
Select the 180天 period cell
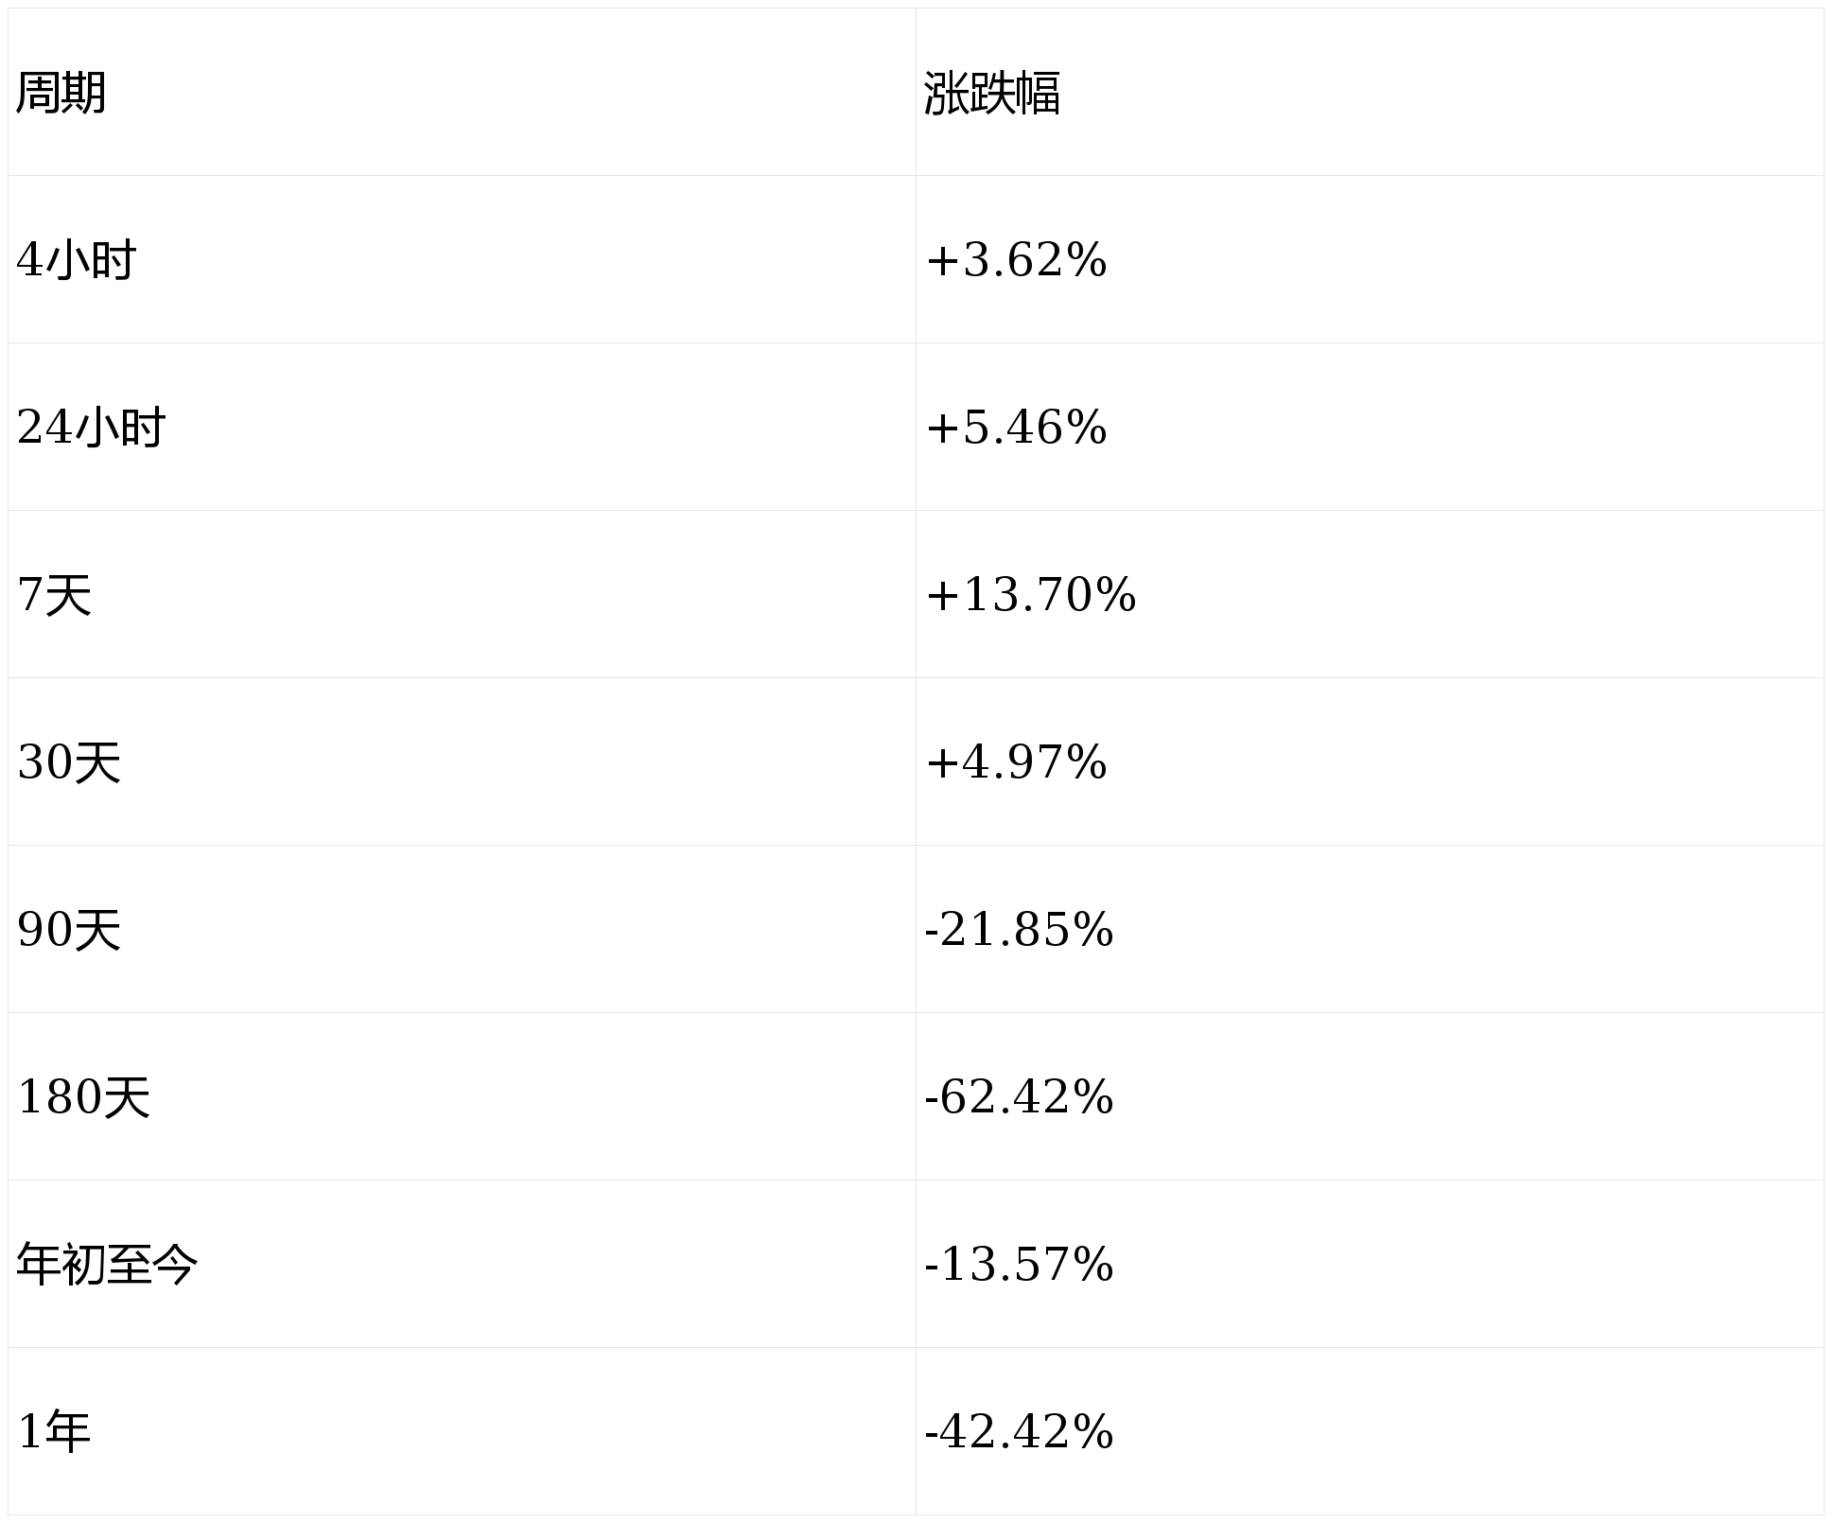point(83,1097)
